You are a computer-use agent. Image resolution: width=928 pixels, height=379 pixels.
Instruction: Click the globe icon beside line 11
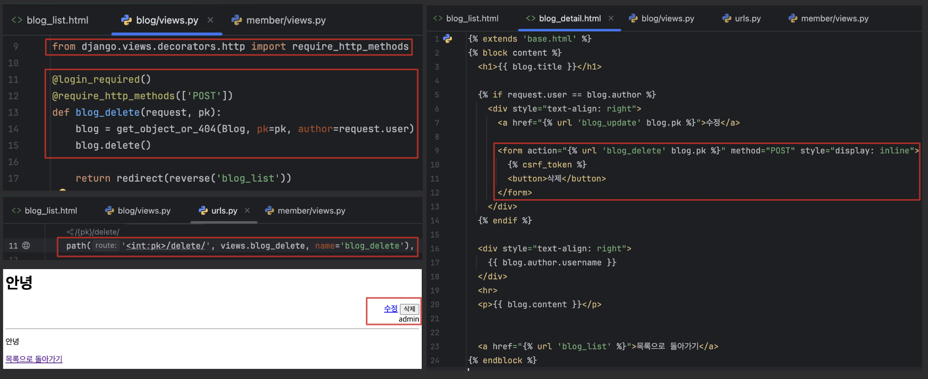[x=26, y=245]
